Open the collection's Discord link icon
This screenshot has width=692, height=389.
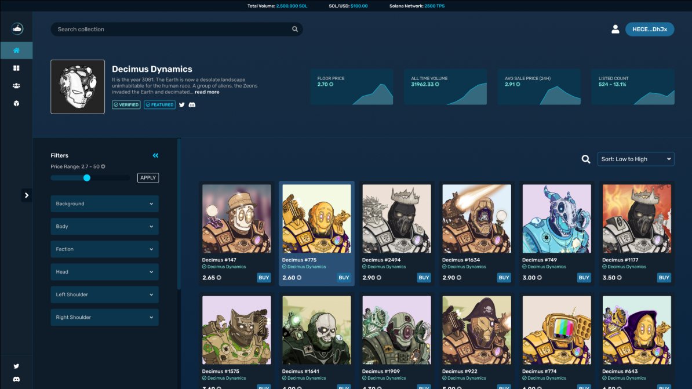[x=192, y=105]
